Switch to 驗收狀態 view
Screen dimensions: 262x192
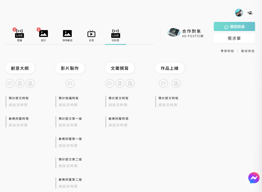(x=248, y=51)
